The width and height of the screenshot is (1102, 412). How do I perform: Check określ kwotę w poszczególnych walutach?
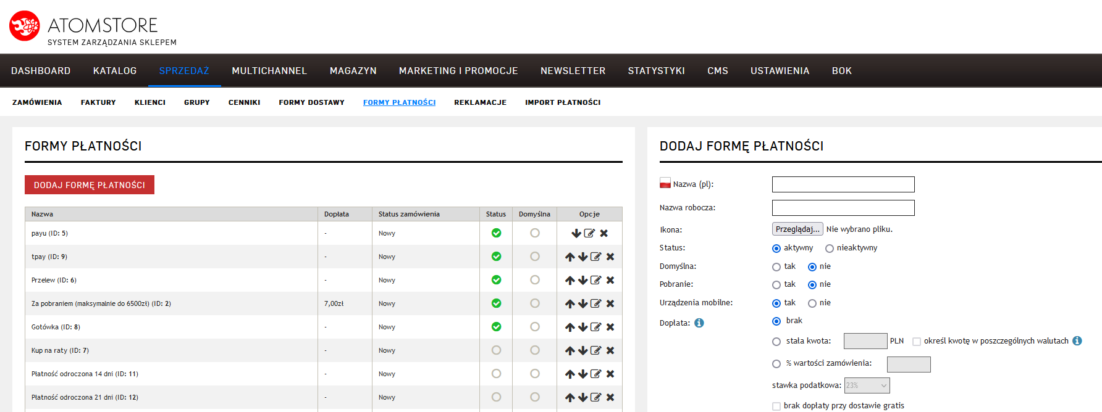(917, 342)
